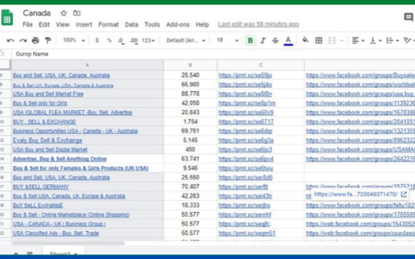
Task: Increase decimal places
Action: [x=134, y=41]
